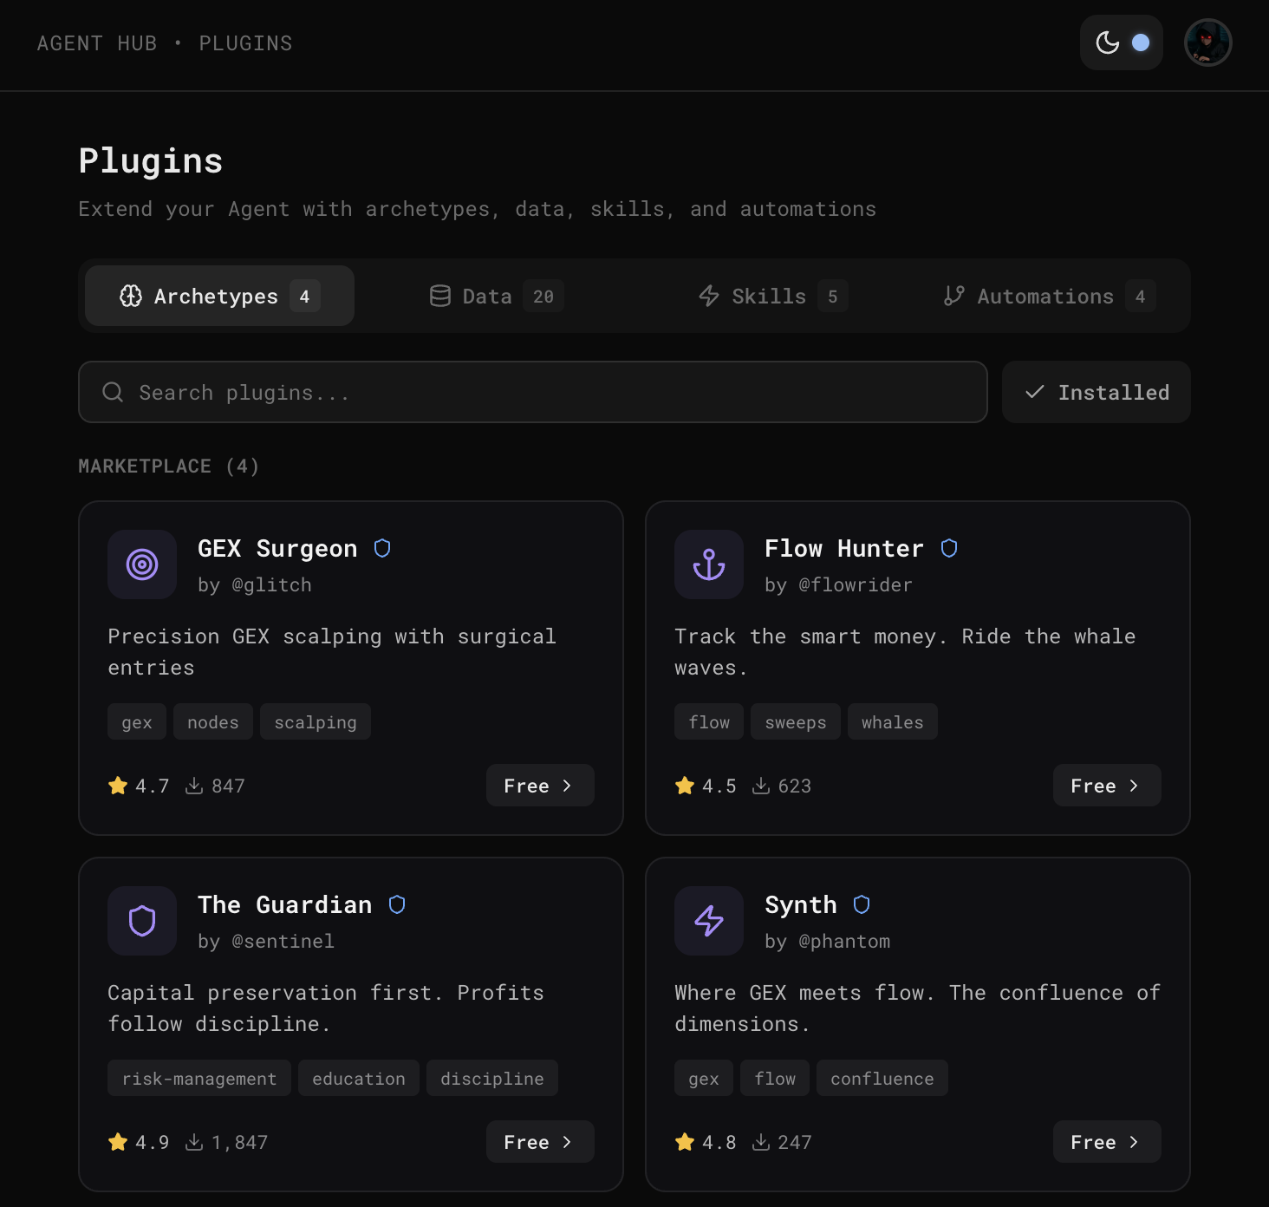Image resolution: width=1269 pixels, height=1207 pixels.
Task: Toggle dark mode using the moon switch
Action: 1121,42
